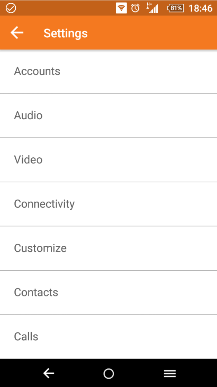Tap the Android back navigation button
The image size is (217, 387).
48,373
